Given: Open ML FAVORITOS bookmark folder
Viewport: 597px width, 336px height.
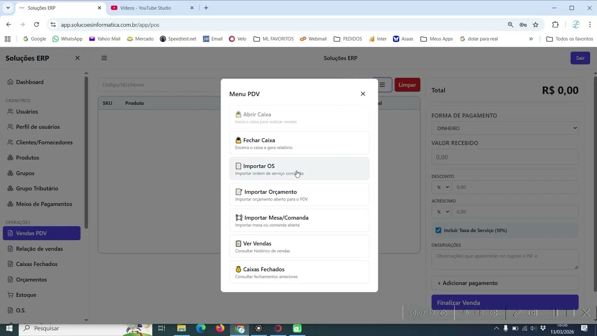Looking at the screenshot, I should (273, 39).
